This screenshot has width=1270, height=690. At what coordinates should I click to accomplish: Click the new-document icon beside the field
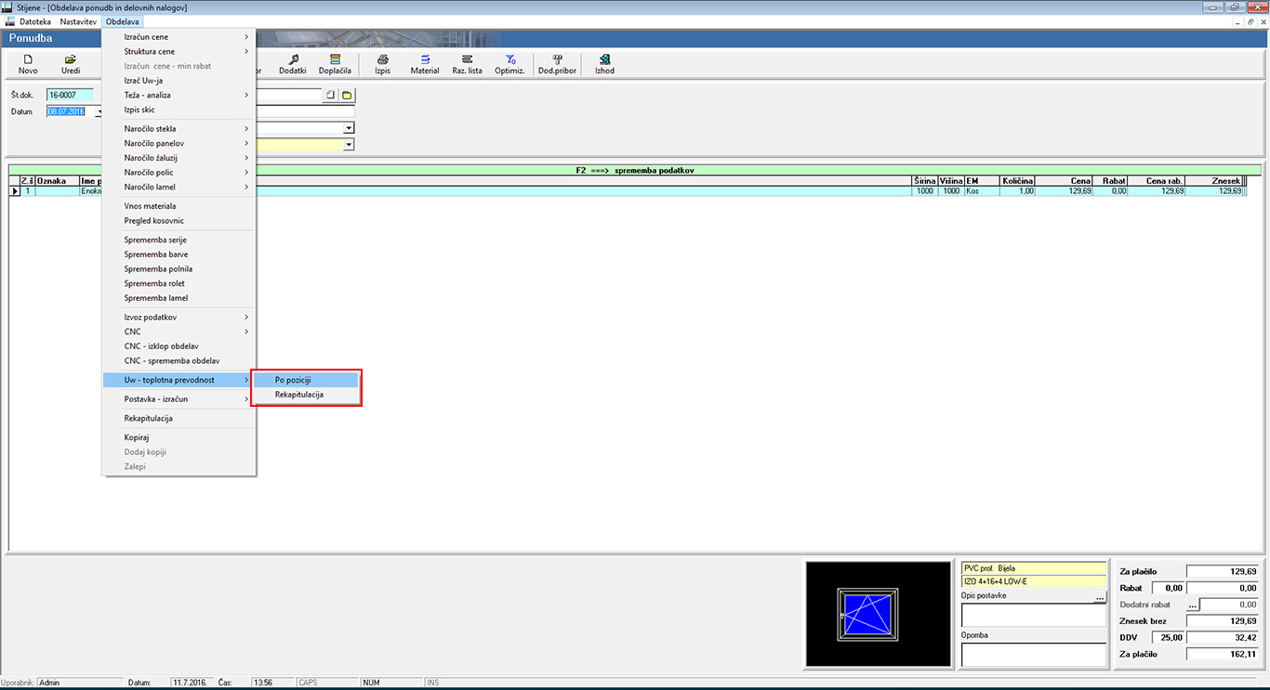pyautogui.click(x=331, y=95)
